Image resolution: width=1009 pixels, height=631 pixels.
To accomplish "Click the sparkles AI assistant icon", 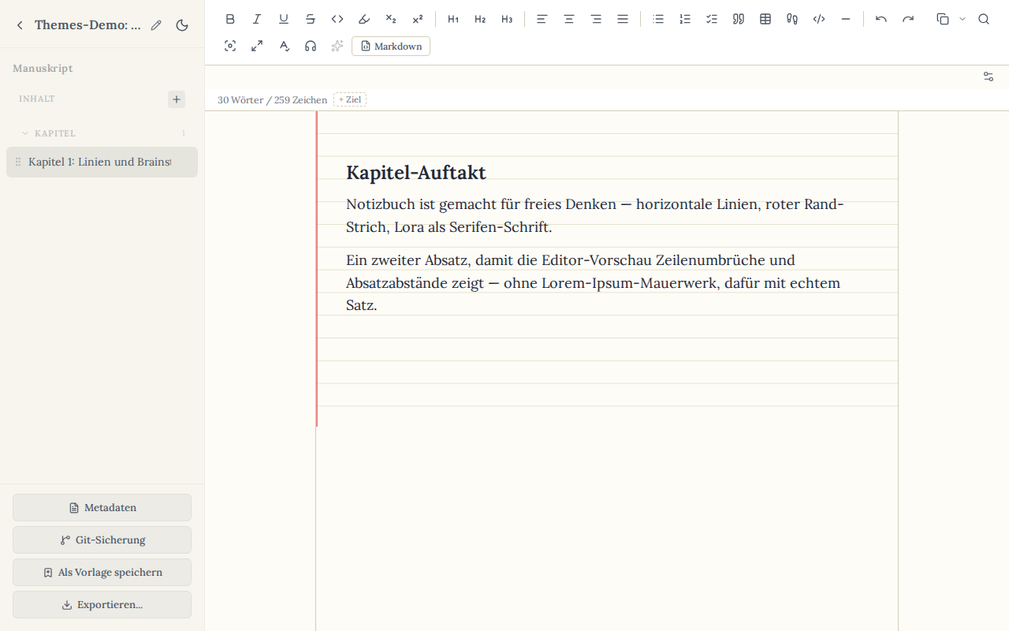I will click(337, 46).
